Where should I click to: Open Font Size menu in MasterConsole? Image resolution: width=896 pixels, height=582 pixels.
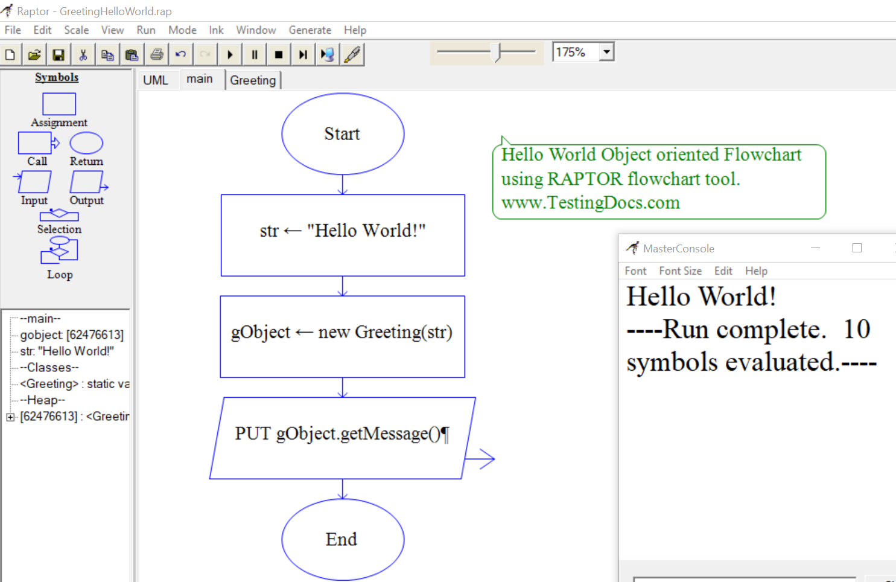point(680,271)
